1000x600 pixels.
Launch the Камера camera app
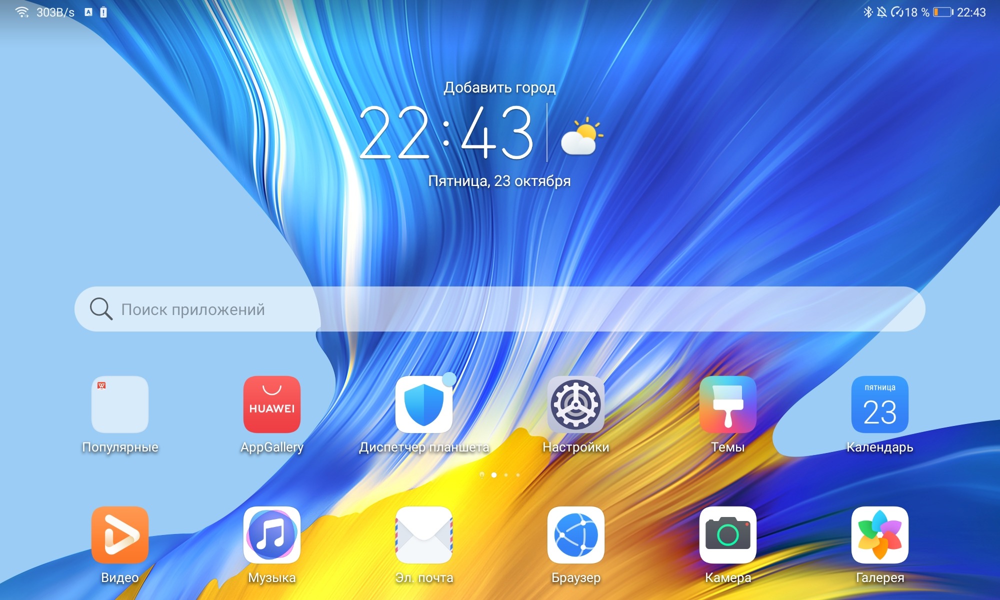coord(727,535)
